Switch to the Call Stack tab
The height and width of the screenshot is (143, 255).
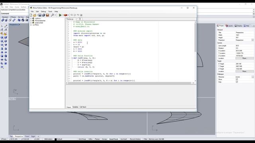click(x=83, y=107)
